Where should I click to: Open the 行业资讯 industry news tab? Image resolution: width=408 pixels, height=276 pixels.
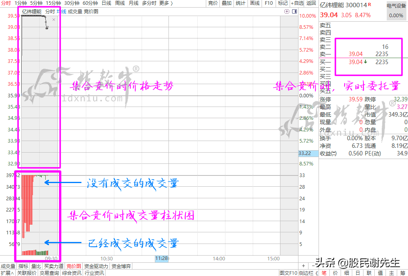pyautogui.click(x=94, y=273)
